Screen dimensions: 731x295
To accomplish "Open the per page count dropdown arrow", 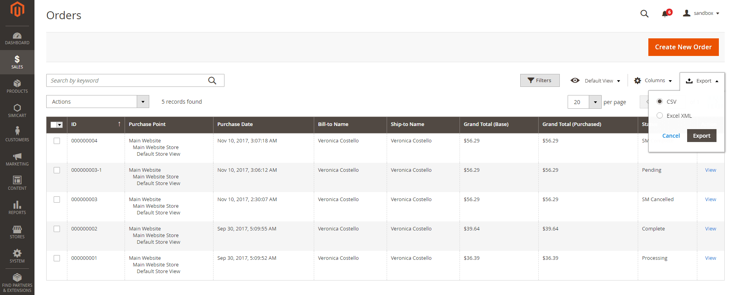I will [595, 102].
